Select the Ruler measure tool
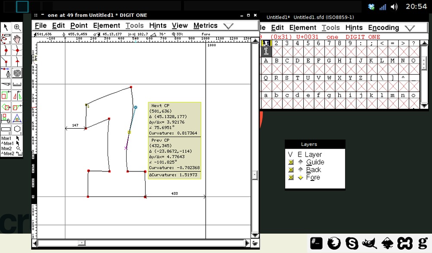432x253 pixels. point(17,84)
